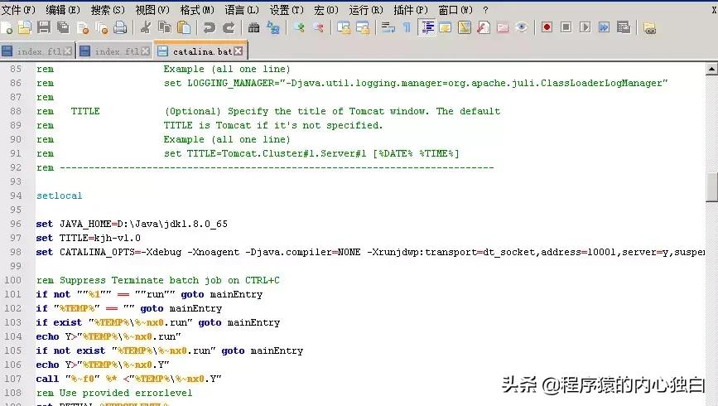Click the vertical scrollbar thumb
This screenshot has width=718, height=406.
[711, 187]
